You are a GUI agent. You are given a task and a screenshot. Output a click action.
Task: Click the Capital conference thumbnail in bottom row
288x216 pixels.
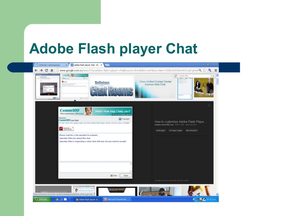(x=117, y=191)
